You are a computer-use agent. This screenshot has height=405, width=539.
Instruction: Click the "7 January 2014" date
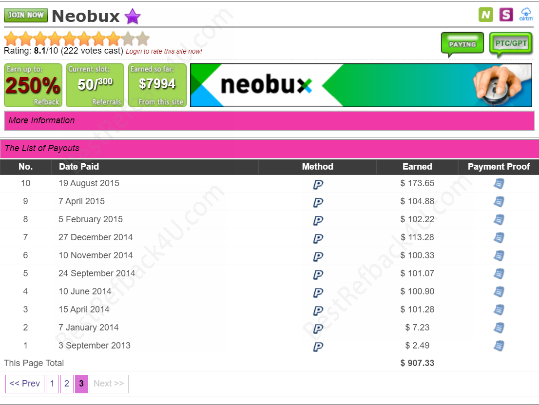coord(89,328)
